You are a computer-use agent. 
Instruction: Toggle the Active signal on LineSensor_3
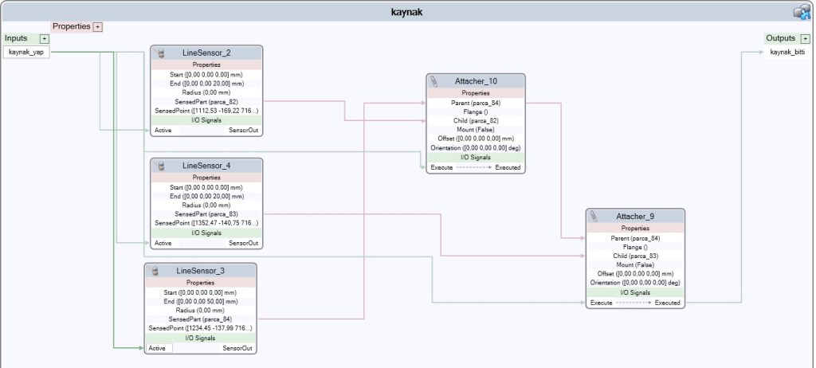pos(156,348)
